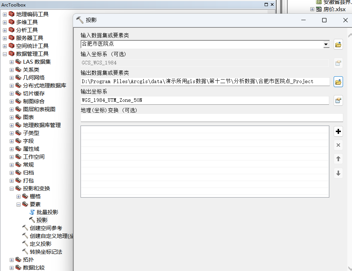Click the 工作空间 toolset icon
352x271 pixels.
click(18, 157)
